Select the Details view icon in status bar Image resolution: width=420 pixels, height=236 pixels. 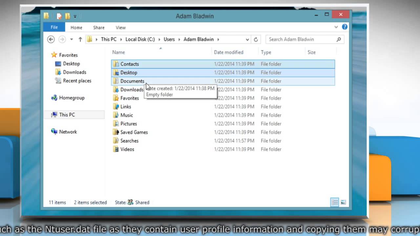coord(334,202)
